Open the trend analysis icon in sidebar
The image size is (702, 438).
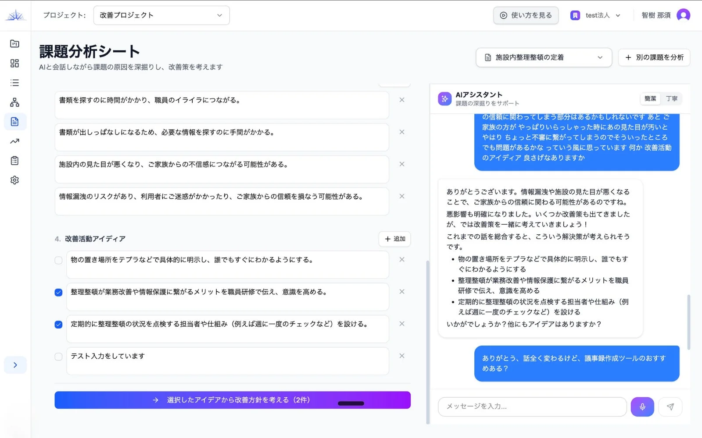(x=14, y=141)
